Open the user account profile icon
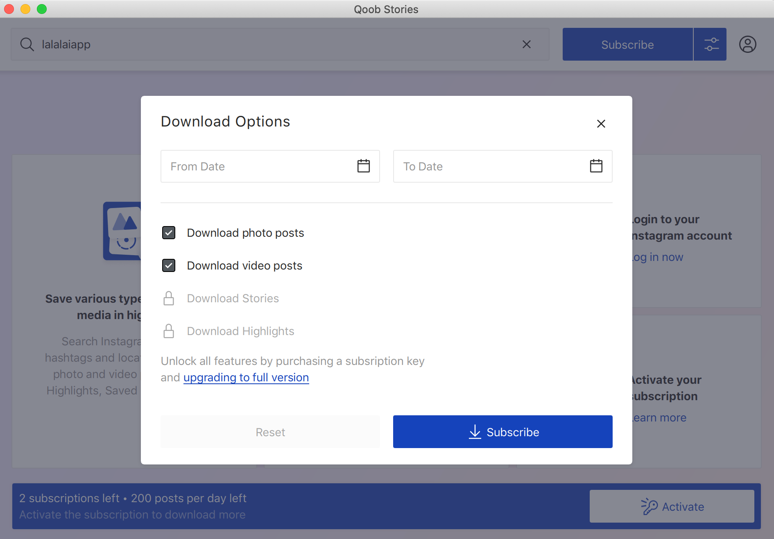The height and width of the screenshot is (539, 774). (x=747, y=44)
